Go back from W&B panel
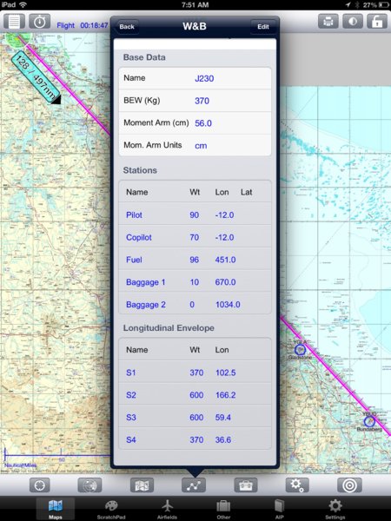This screenshot has height=521, width=391. click(x=126, y=27)
